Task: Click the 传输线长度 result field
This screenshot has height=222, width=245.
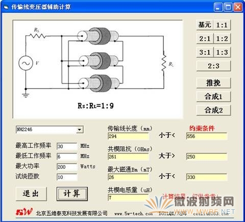Action: point(128,136)
